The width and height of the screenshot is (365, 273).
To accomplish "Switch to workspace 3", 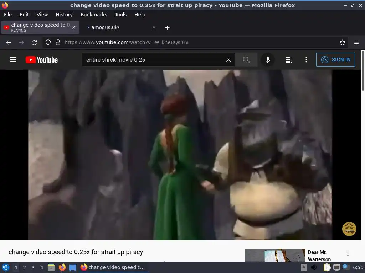I will click(x=33, y=268).
